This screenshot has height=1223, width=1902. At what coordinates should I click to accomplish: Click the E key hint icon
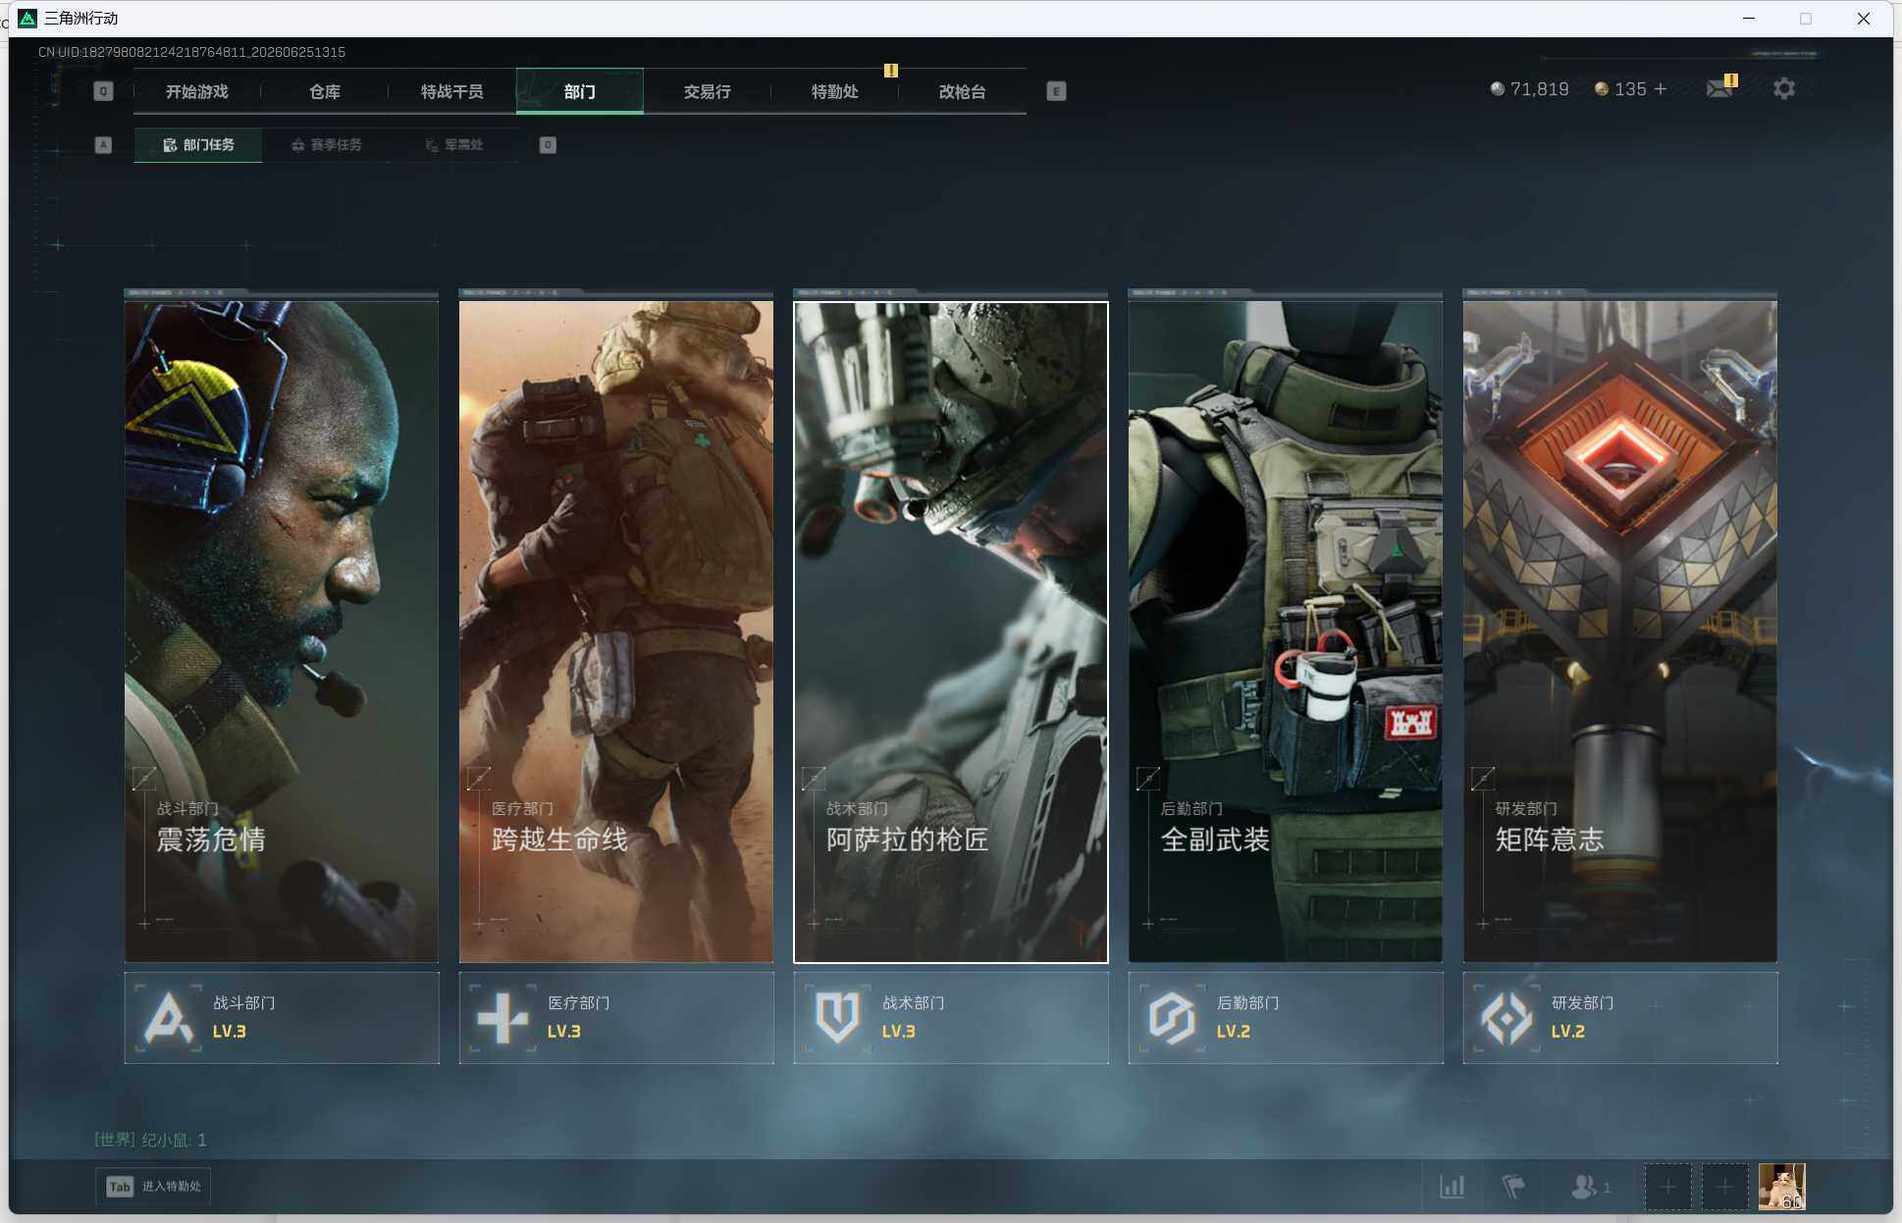click(1056, 91)
